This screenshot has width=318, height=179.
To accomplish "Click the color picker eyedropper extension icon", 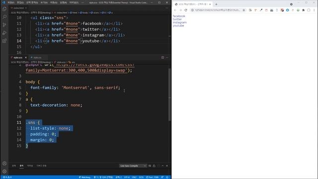I will 261,10.
